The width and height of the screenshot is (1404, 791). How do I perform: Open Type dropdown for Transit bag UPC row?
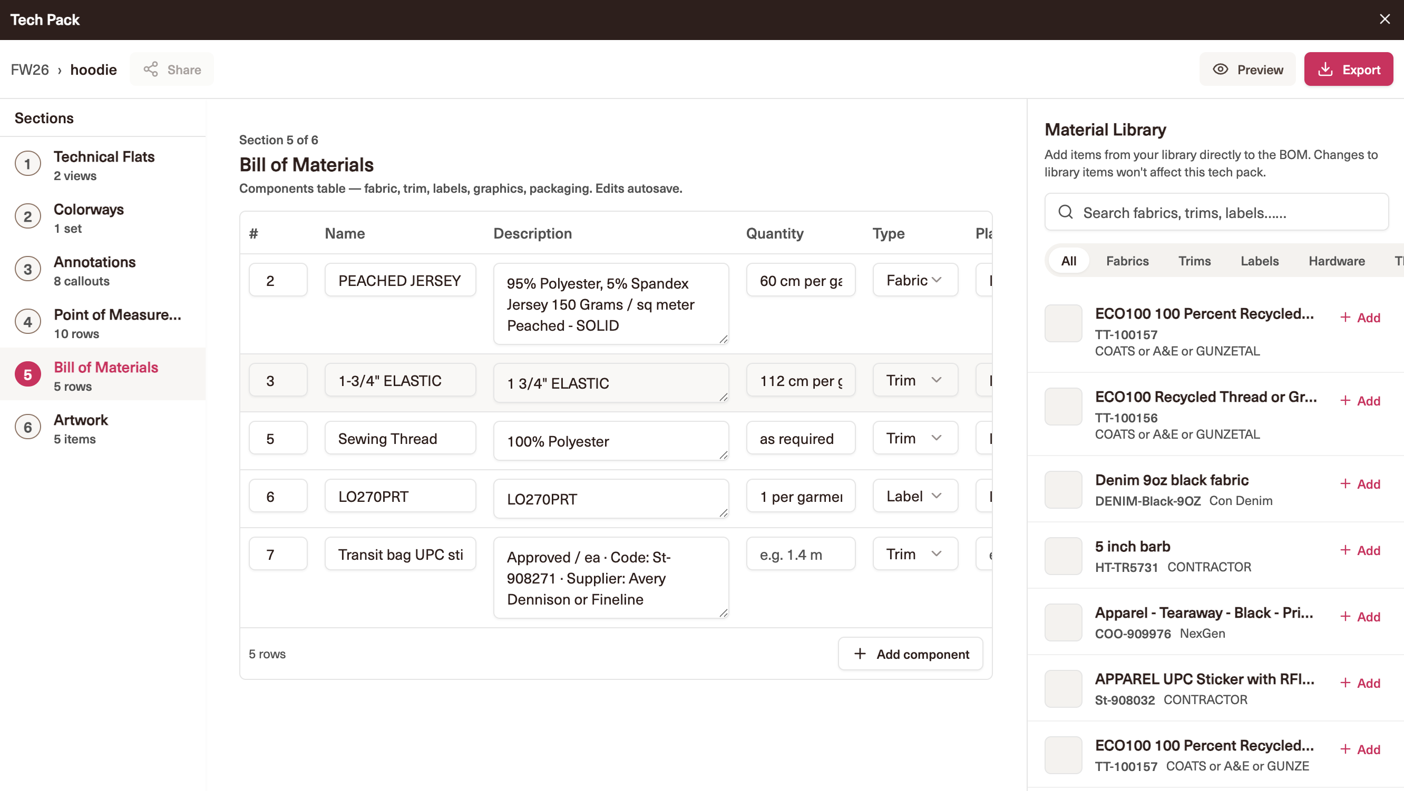[915, 554]
